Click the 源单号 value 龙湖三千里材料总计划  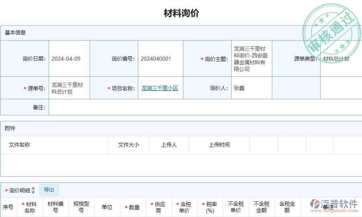point(67,88)
